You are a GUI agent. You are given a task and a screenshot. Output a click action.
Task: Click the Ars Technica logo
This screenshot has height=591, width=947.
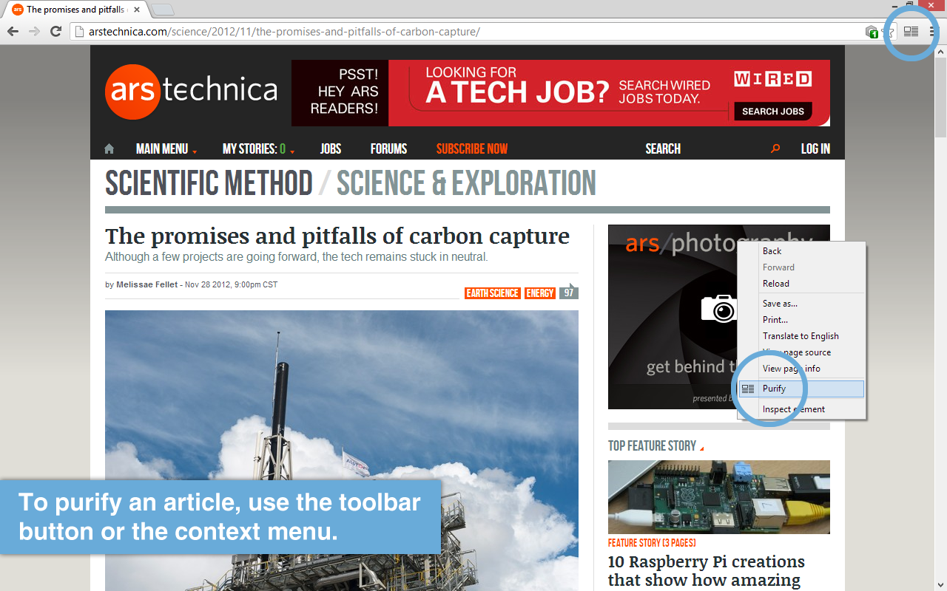(191, 92)
